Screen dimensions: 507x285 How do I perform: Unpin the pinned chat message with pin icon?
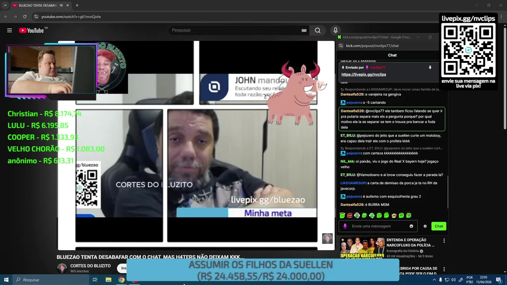pyautogui.click(x=430, y=68)
